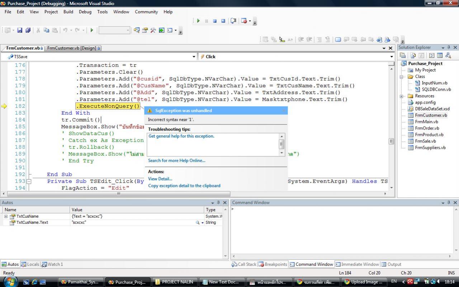Image resolution: width=459 pixels, height=287 pixels.
Task: Switch to the Output tab
Action: click(x=392, y=264)
